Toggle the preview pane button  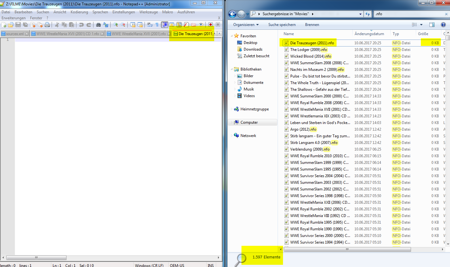432,25
